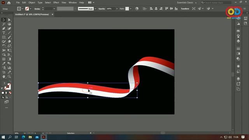Select the Width tool
The width and height of the screenshot is (249, 140).
4,50
